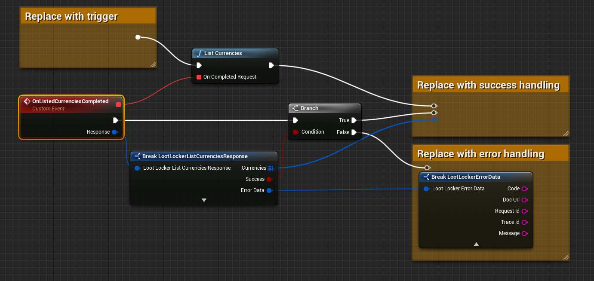Select the OnListedCurrenciesCompleted event title
Viewport: 594px width, 281px height.
[70, 101]
